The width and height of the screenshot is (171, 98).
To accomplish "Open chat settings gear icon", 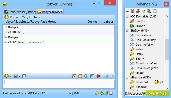I will [x=86, y=76].
